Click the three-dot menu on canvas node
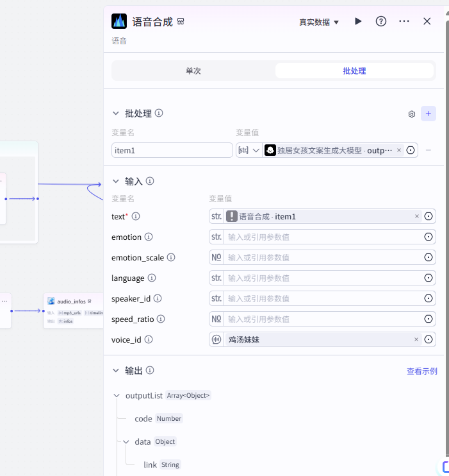This screenshot has height=476, width=449. (x=4, y=301)
